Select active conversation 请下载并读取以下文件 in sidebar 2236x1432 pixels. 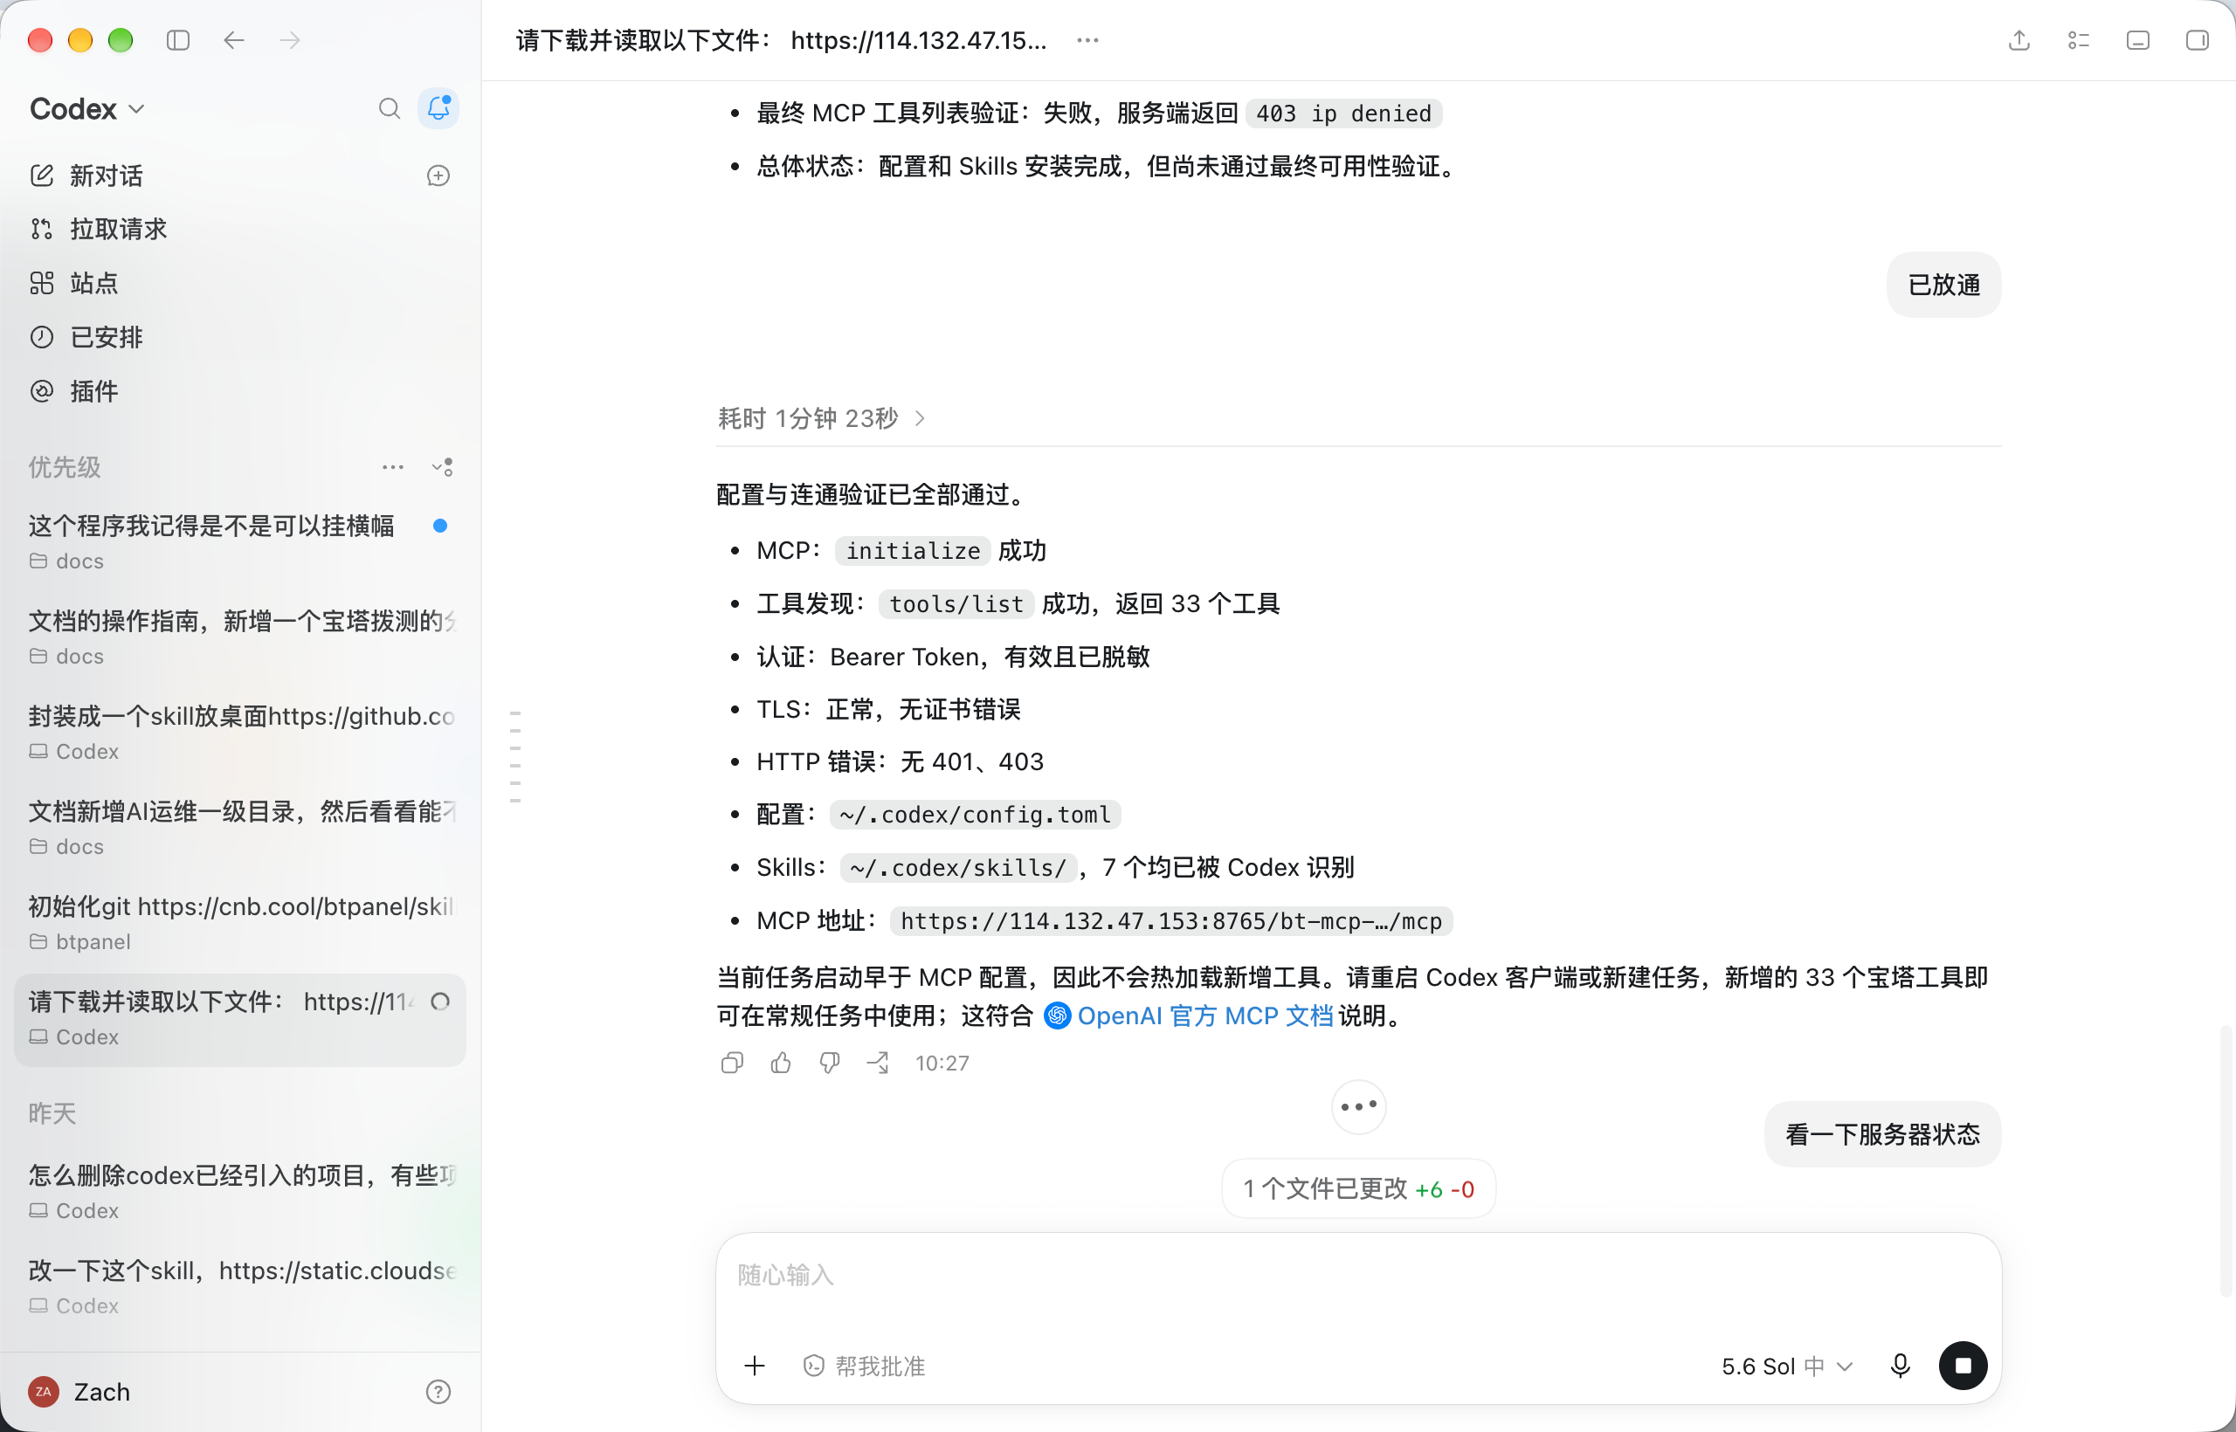240,1018
